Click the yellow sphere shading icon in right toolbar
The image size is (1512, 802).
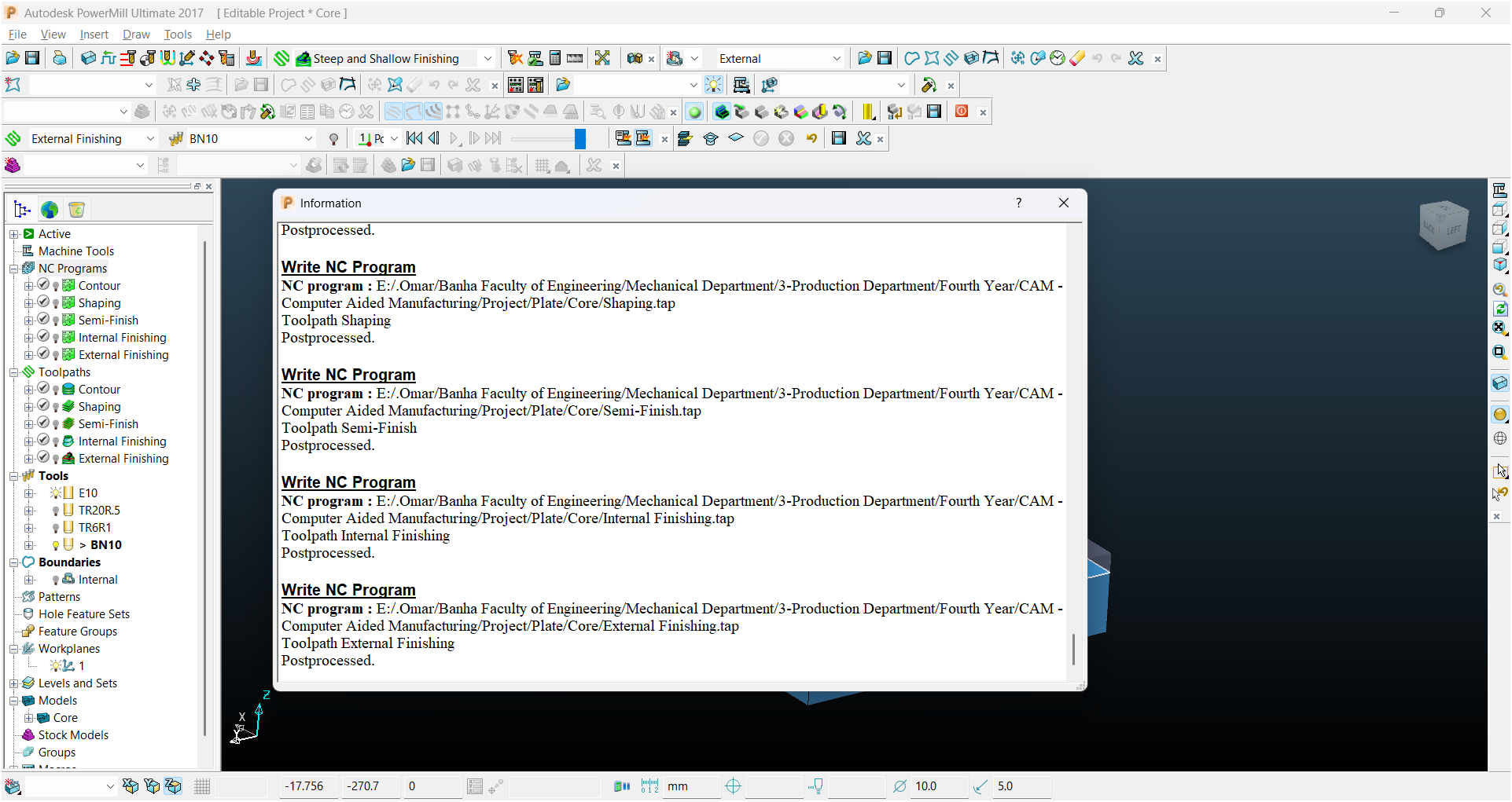point(1499,415)
